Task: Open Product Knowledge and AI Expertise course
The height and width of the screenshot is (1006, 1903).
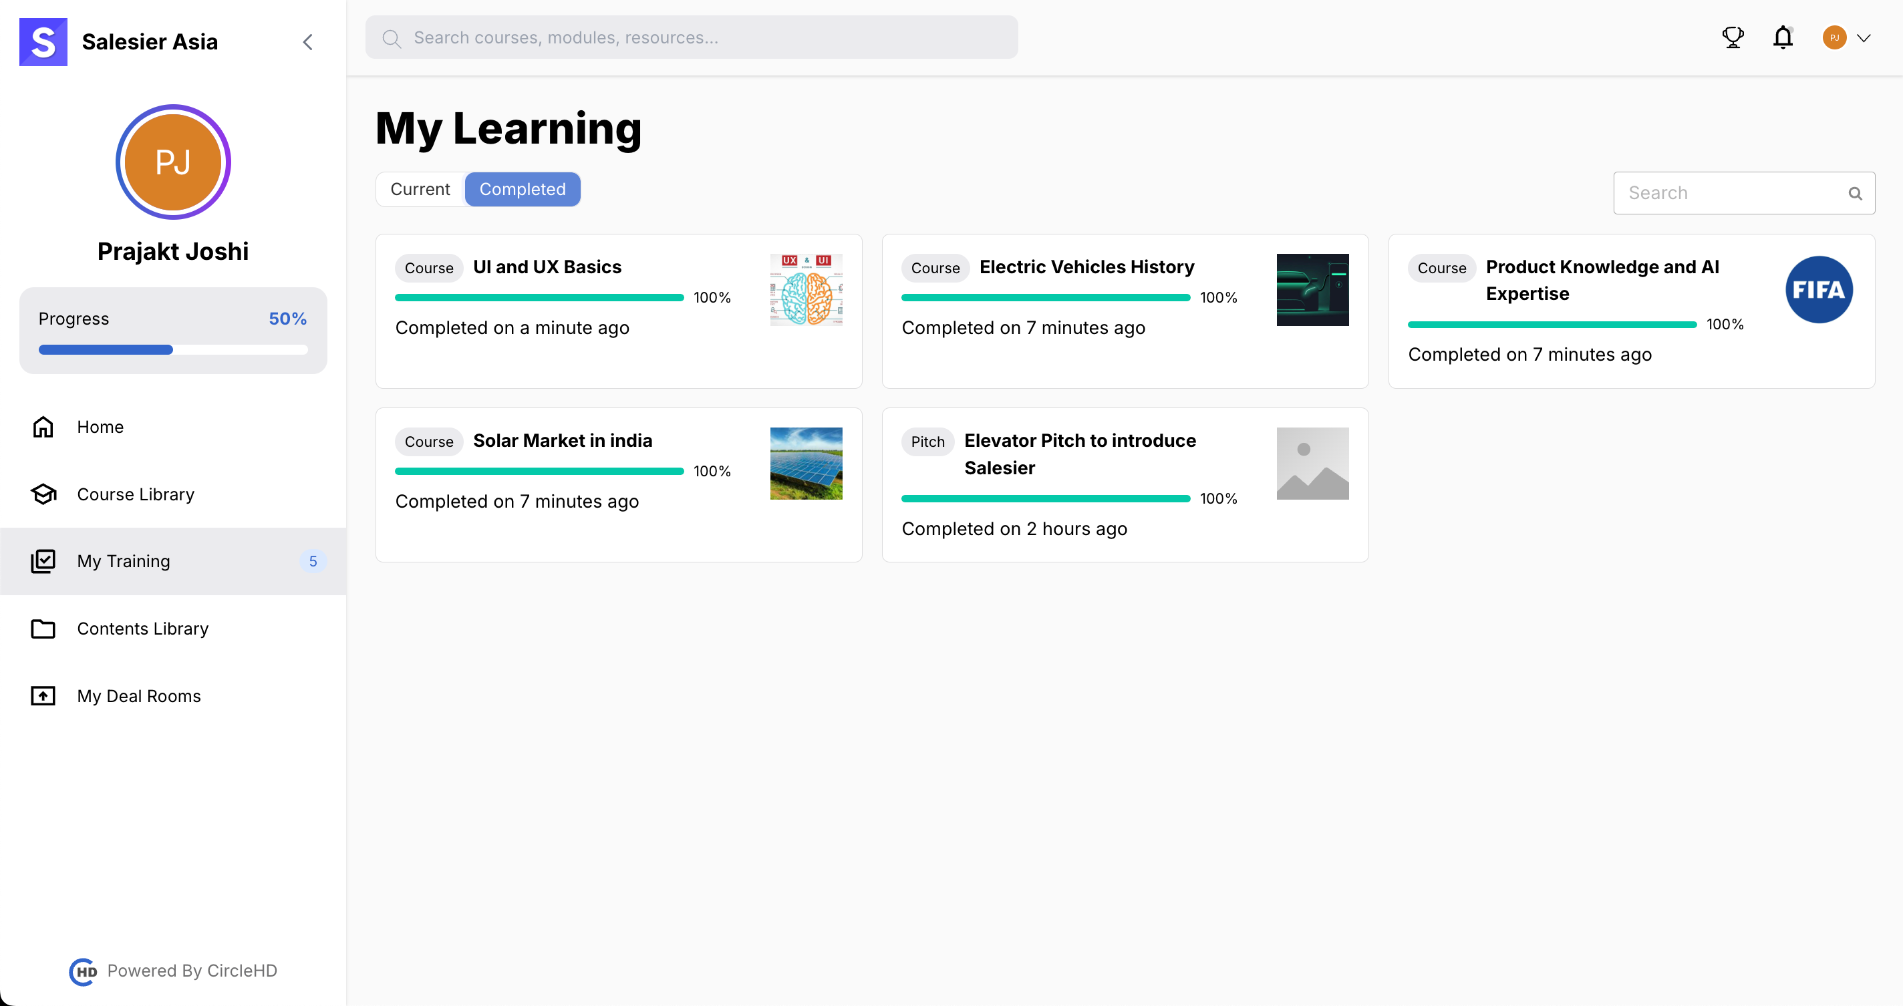Action: pos(1602,280)
